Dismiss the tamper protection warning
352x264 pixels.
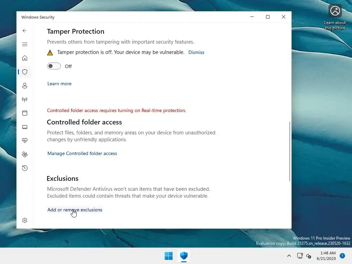(196, 52)
